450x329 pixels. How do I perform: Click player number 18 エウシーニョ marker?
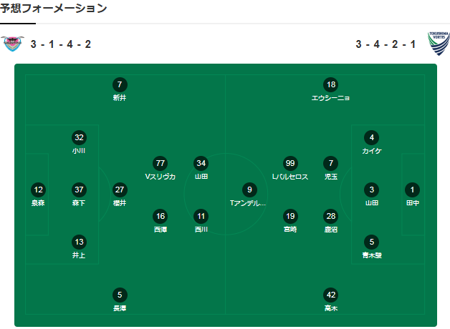coord(330,84)
